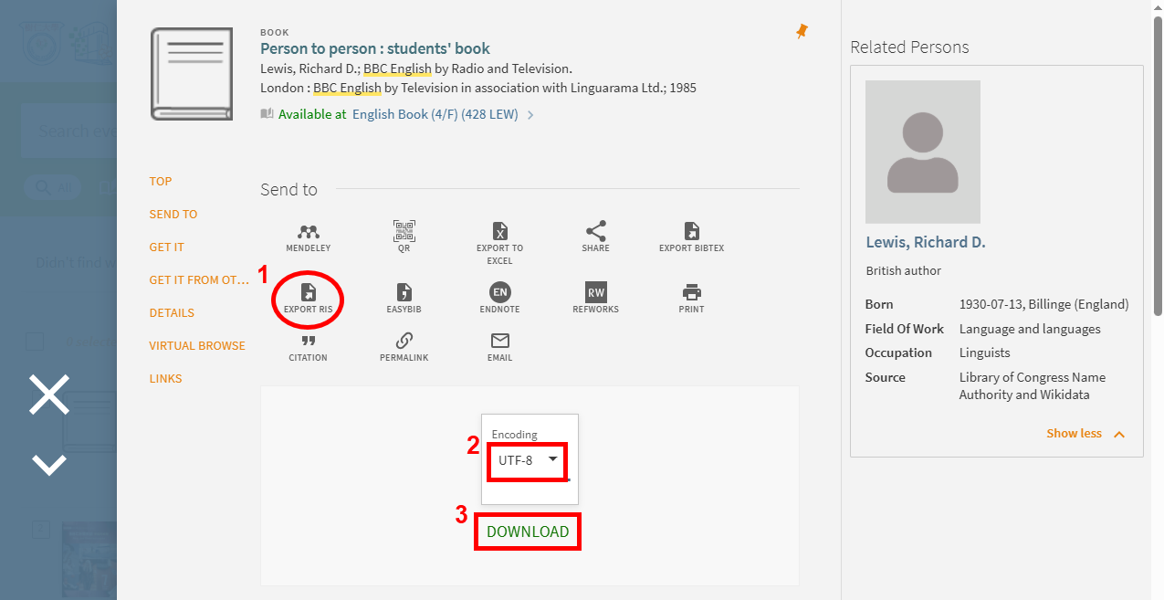Click the Share icon
This screenshot has height=600, width=1164.
click(595, 233)
